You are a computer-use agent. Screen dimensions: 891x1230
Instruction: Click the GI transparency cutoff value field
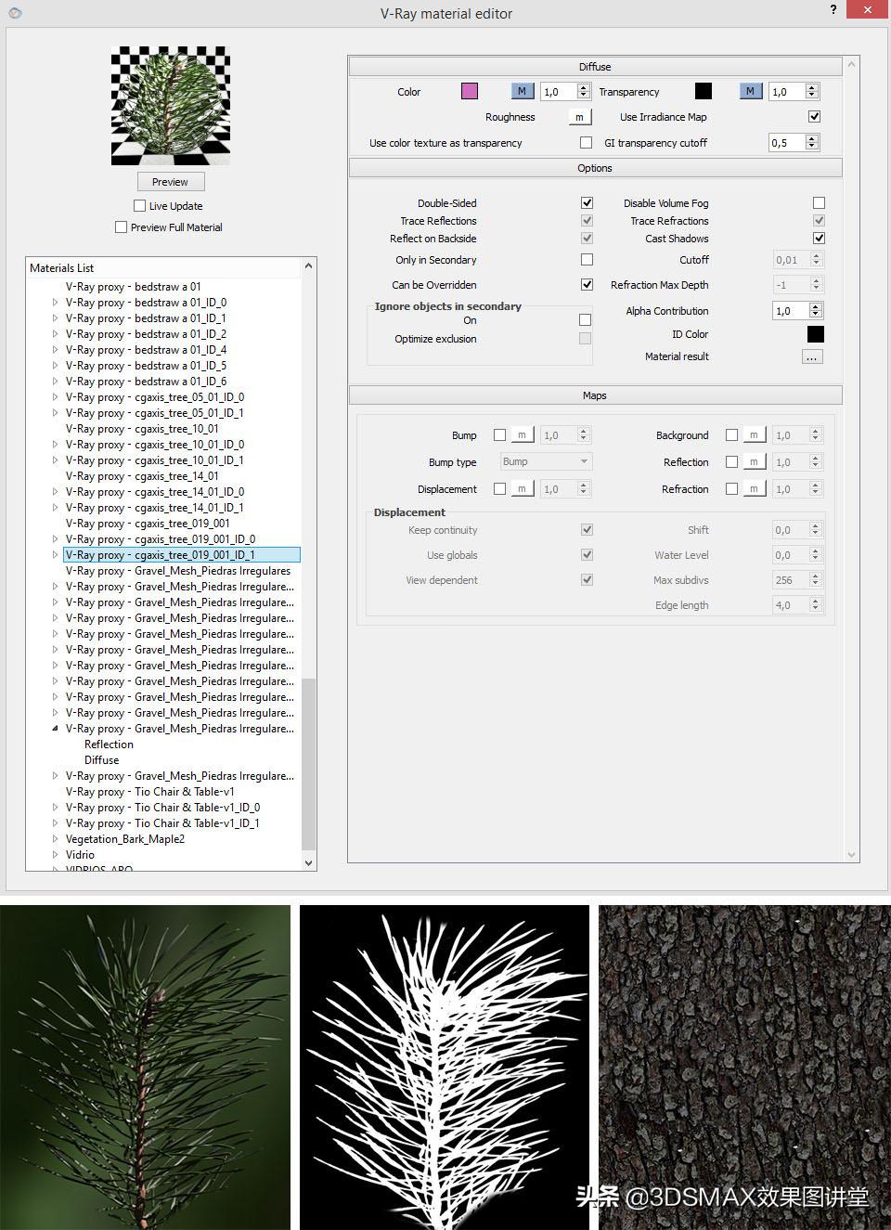[x=785, y=142]
